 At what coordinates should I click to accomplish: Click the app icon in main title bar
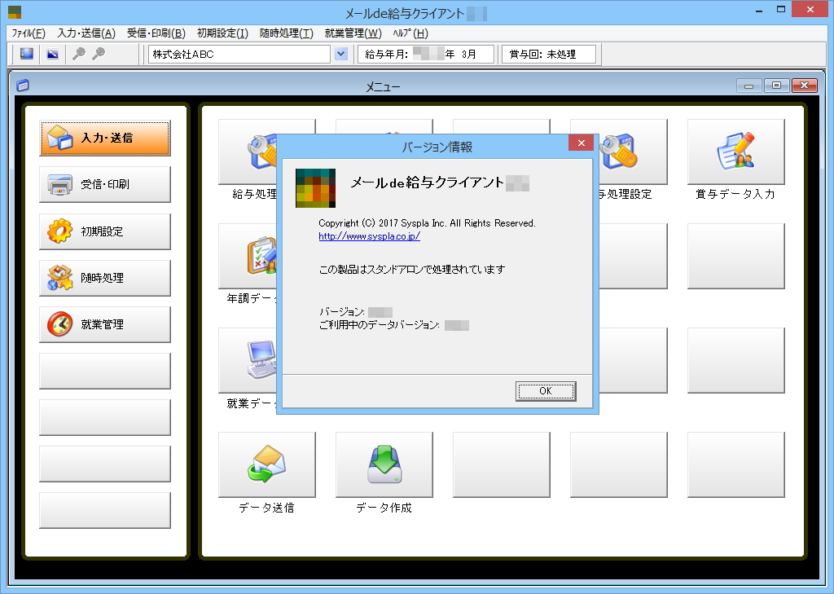coord(15,11)
